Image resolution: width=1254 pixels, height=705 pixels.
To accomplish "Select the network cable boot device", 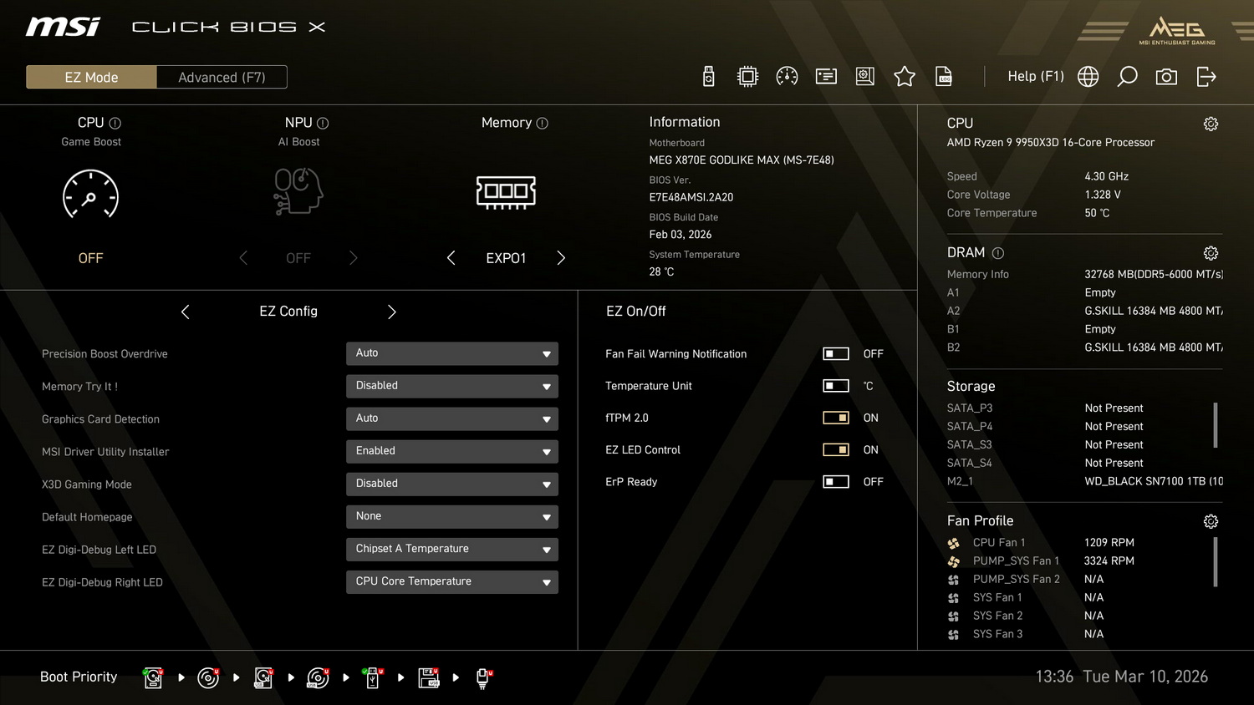I will click(x=483, y=677).
